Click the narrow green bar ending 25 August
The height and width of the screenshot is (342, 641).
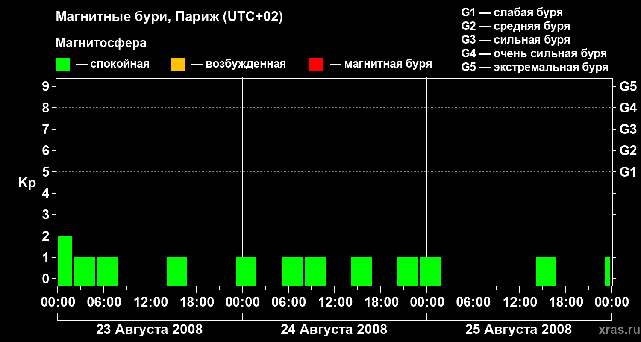tap(608, 271)
